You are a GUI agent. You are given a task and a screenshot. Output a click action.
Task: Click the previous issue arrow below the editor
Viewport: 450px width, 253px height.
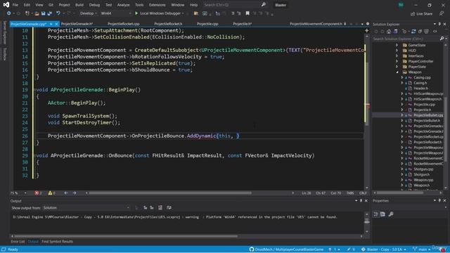tap(66, 193)
